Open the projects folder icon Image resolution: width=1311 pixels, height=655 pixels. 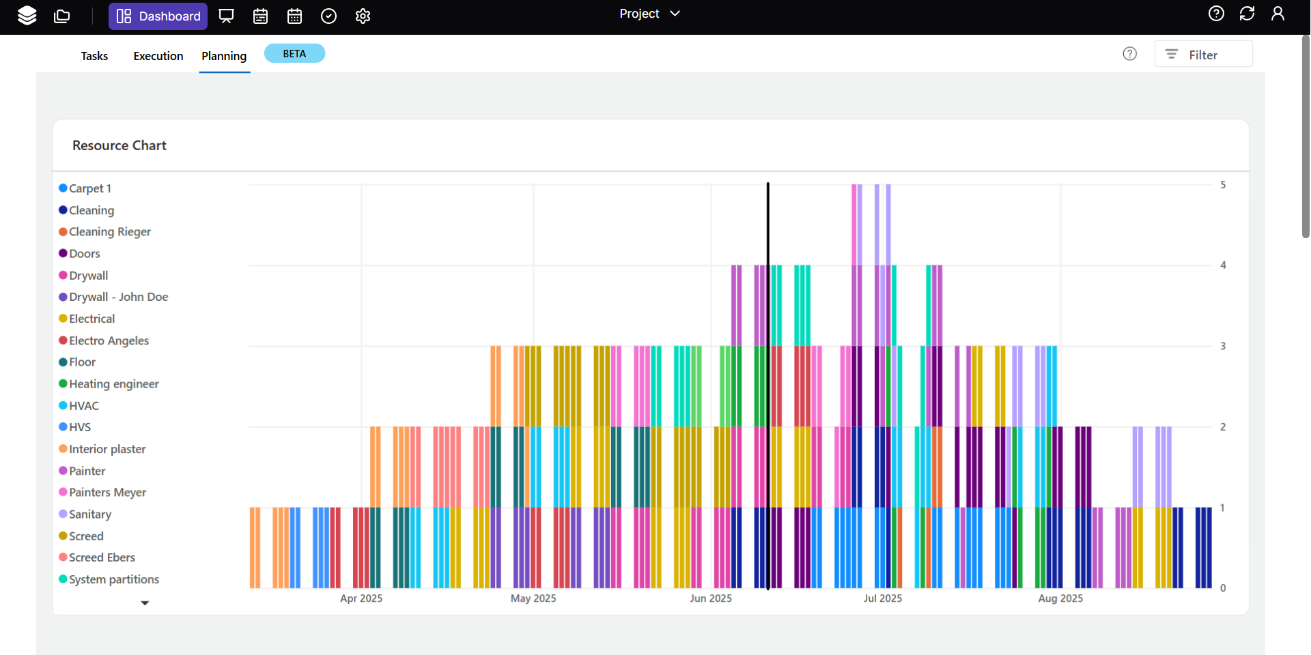[x=62, y=16]
